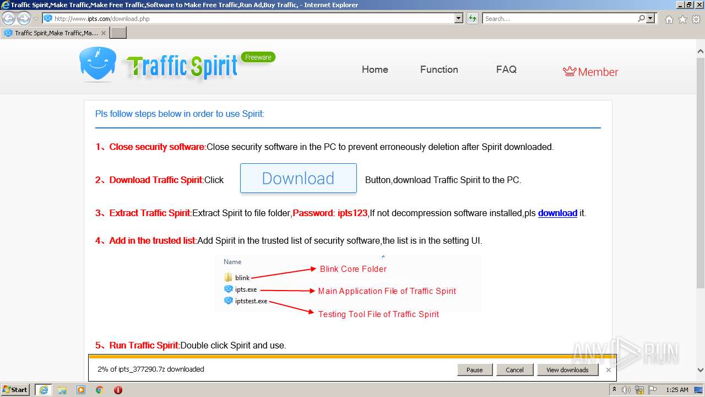Click the big Download button

(299, 178)
